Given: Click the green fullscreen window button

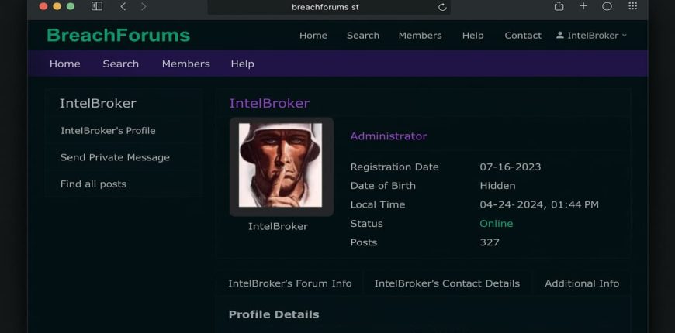Looking at the screenshot, I should pyautogui.click(x=71, y=6).
